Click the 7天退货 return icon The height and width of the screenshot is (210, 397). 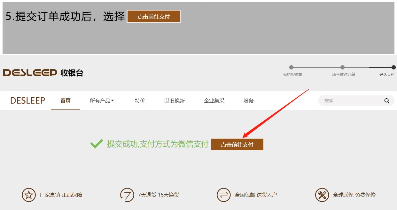[x=127, y=195]
